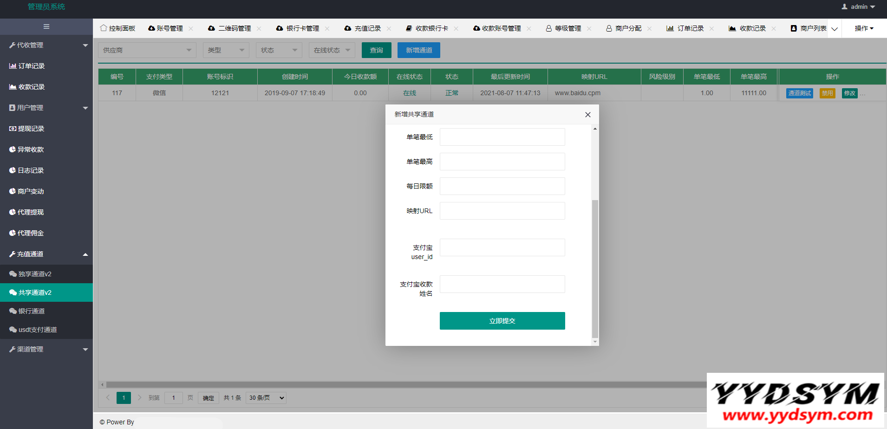
Task: Expand 用户管理 sidebar menu
Action: pos(46,108)
